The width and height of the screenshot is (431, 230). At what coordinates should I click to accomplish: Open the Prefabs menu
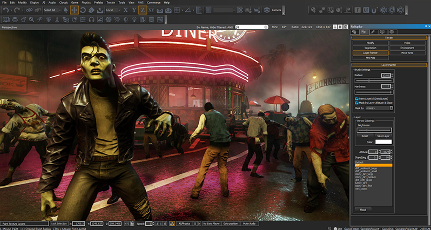[x=97, y=3]
